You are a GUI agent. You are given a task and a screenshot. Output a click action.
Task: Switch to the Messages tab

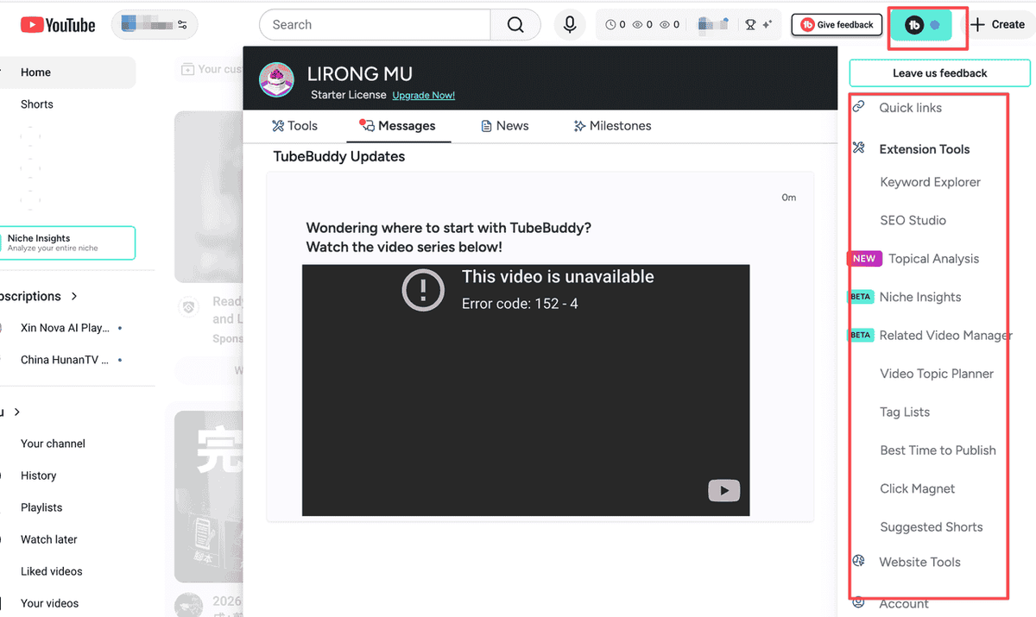coord(398,126)
